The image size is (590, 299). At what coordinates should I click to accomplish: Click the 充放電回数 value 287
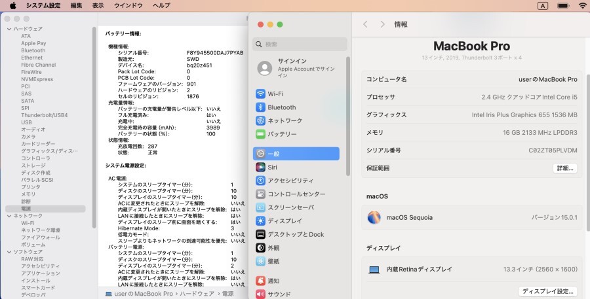click(x=152, y=147)
